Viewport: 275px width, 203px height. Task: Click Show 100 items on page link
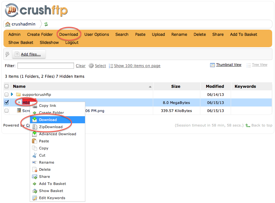(137, 66)
